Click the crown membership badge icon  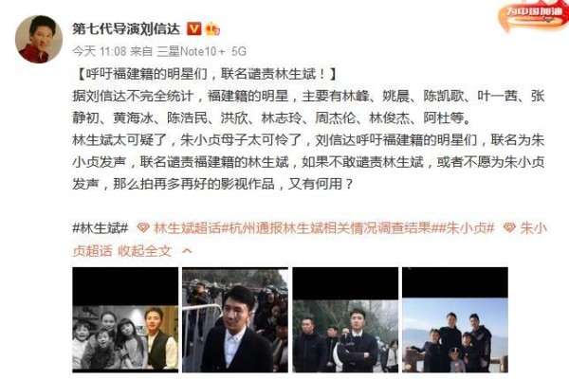coord(211,28)
